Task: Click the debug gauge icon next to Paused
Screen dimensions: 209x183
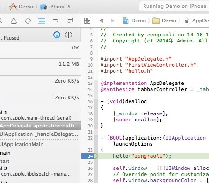Action: coord(57,35)
